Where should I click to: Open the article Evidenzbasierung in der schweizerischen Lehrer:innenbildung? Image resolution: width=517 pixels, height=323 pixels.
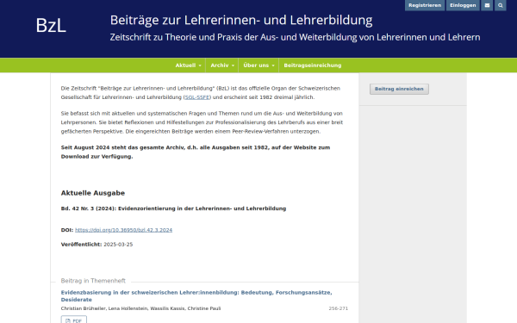click(196, 296)
